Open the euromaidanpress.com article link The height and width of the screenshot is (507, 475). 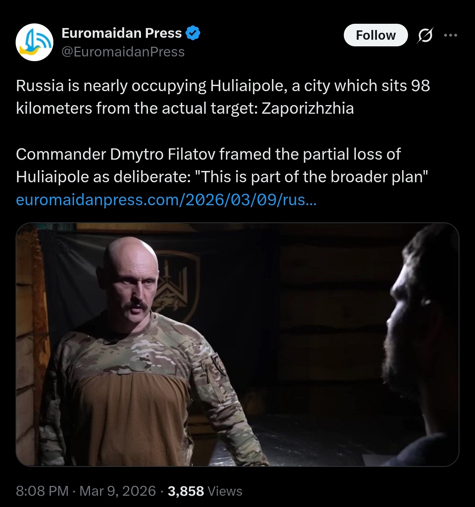coord(166,200)
